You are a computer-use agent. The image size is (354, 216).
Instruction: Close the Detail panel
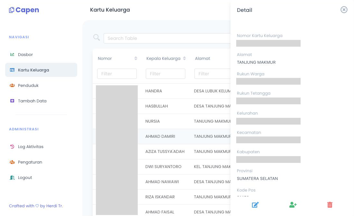pos(344,10)
